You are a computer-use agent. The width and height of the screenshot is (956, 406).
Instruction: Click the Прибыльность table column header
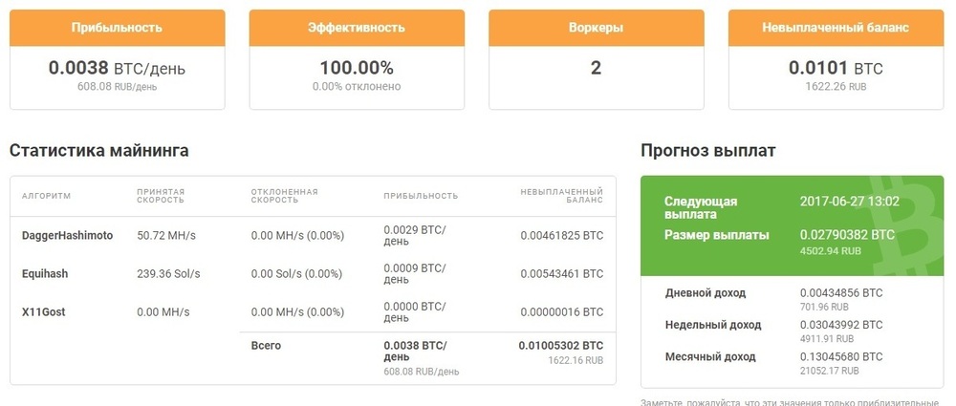coord(421,196)
